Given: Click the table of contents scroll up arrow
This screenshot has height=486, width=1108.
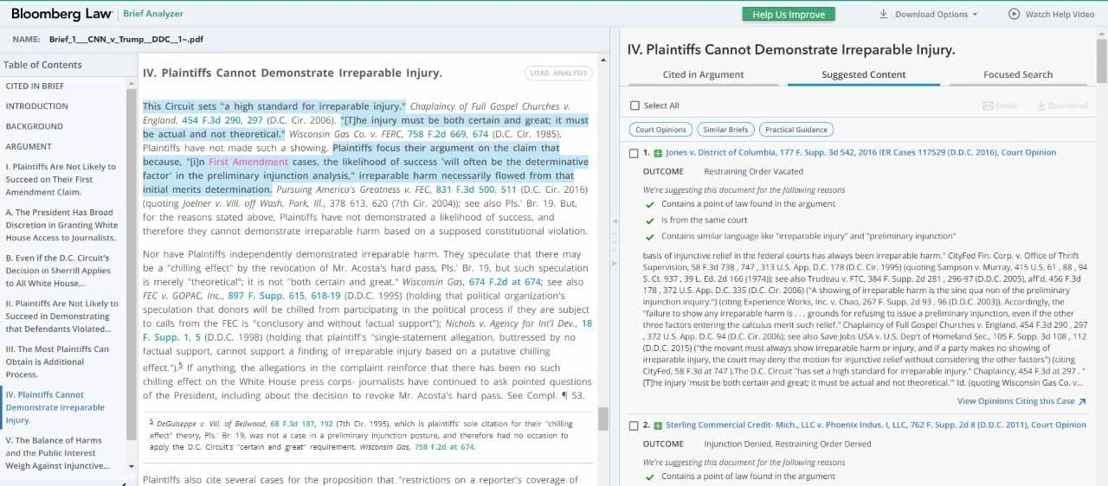Looking at the screenshot, I should coord(132,84).
